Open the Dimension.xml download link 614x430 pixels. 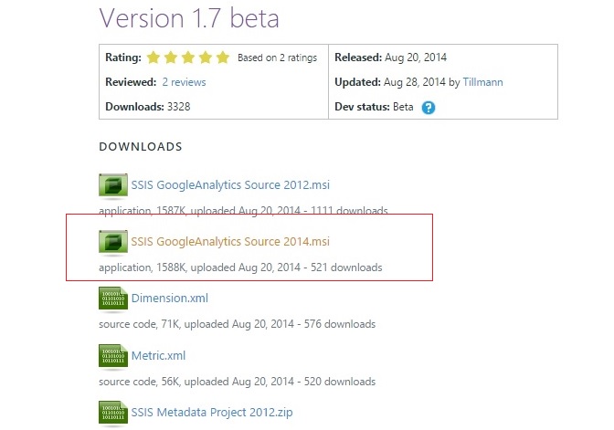point(170,299)
